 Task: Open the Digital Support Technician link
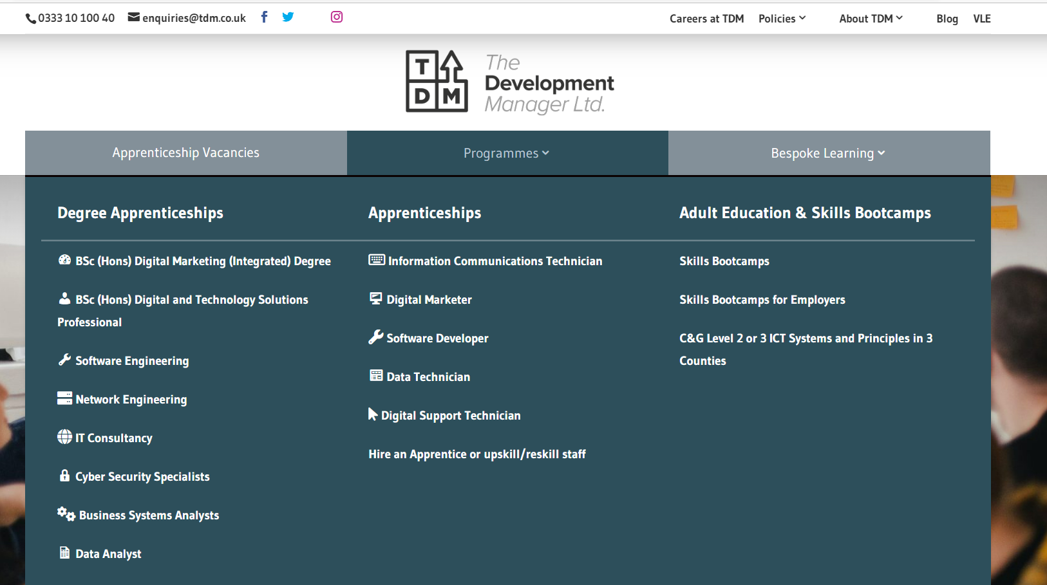point(451,415)
